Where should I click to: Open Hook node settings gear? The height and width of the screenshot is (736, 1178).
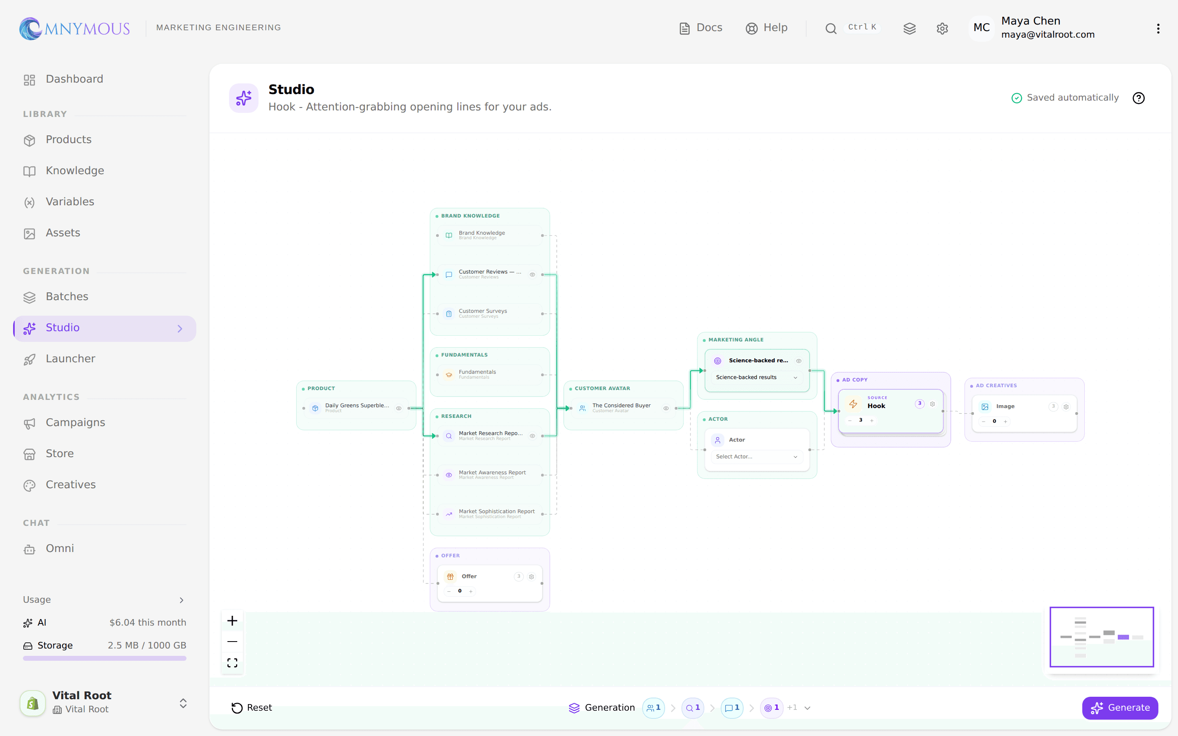click(x=932, y=404)
